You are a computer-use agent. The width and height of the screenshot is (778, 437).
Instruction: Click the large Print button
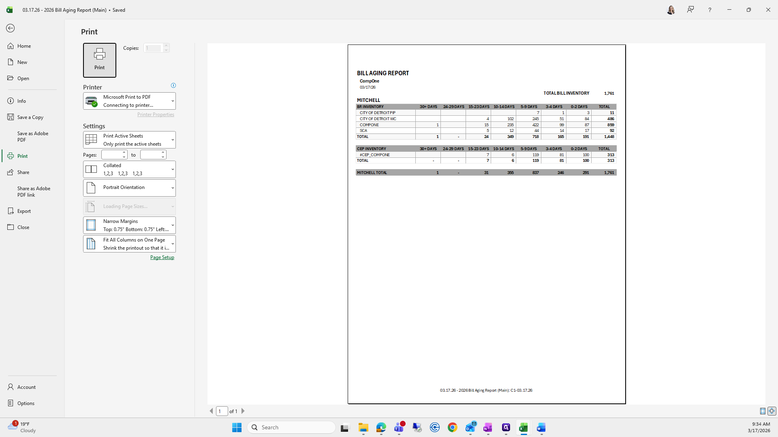(99, 60)
